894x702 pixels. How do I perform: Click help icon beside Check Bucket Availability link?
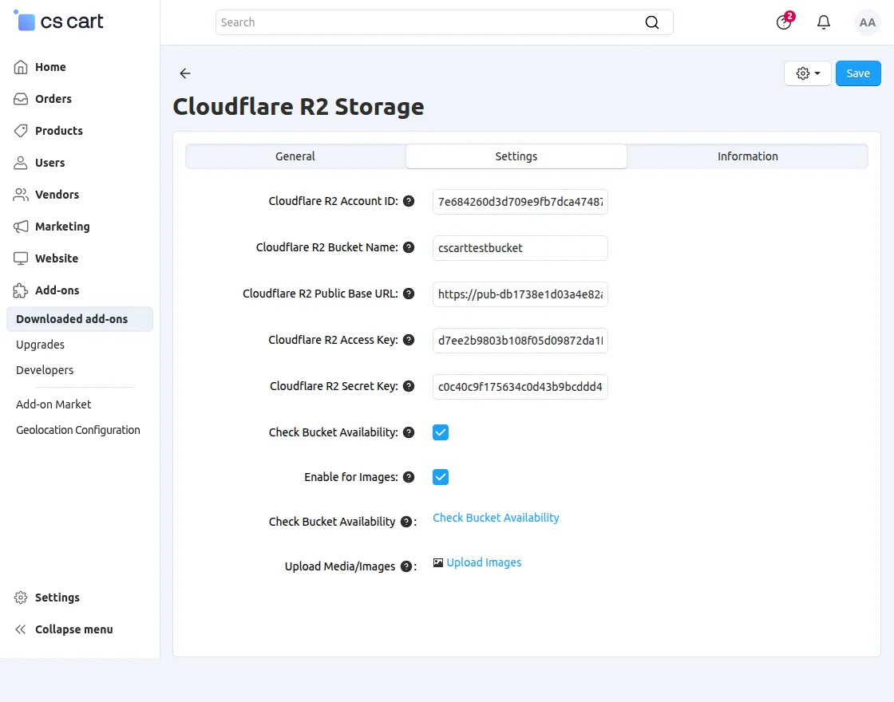click(x=406, y=522)
